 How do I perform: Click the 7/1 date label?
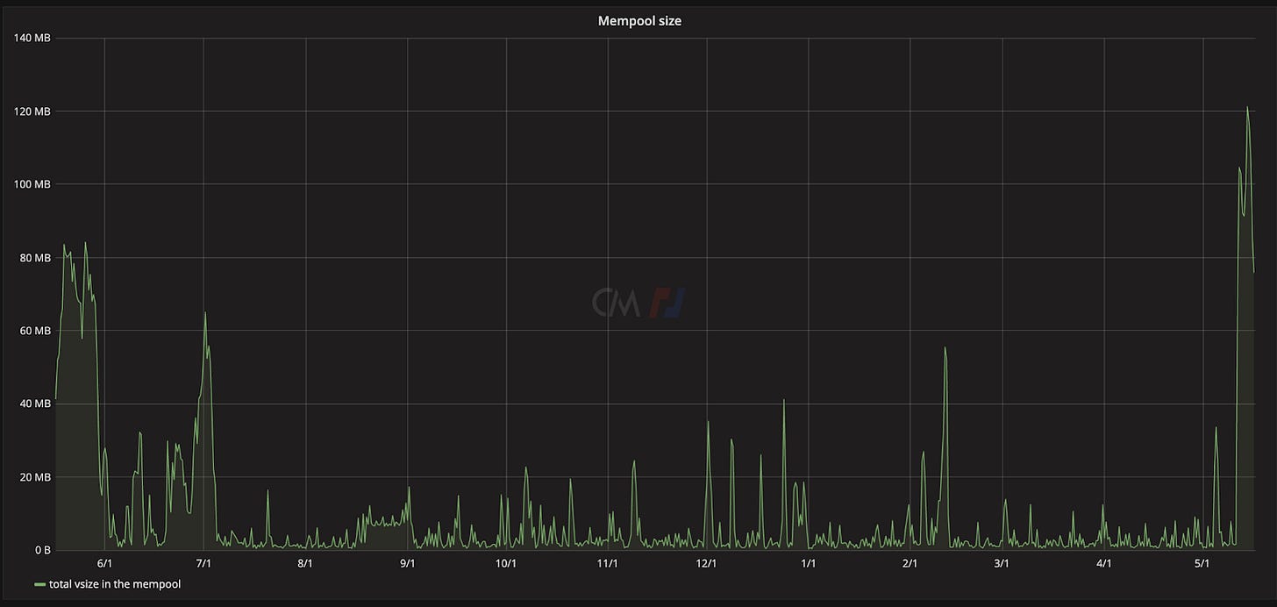coord(204,563)
